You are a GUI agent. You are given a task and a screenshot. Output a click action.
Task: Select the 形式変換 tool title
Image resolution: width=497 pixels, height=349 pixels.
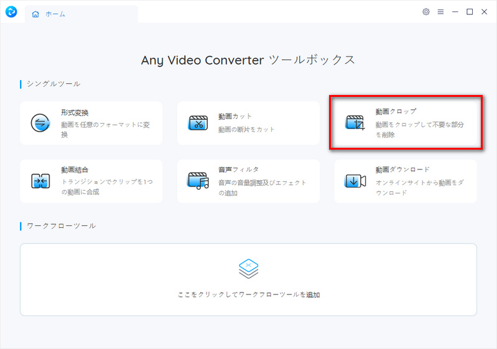tap(75, 112)
